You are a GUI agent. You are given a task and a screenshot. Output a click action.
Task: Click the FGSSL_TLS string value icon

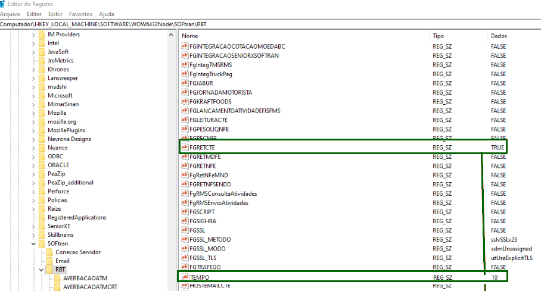point(185,258)
